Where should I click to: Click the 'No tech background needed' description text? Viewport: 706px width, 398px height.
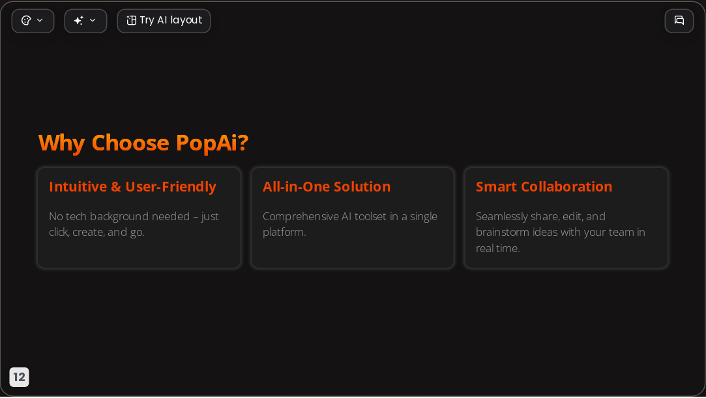(134, 224)
